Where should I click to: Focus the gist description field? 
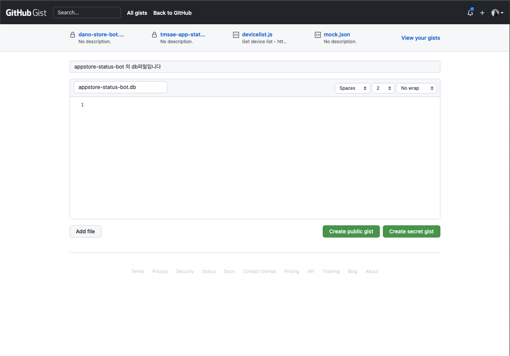255,67
